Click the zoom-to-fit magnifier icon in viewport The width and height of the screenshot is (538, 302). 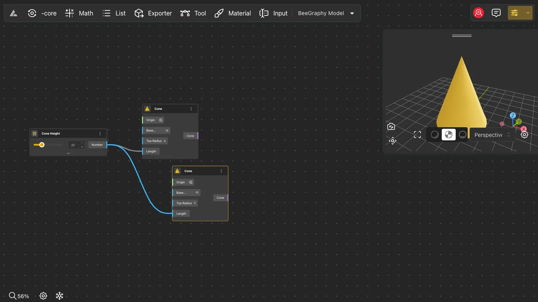pos(392,141)
